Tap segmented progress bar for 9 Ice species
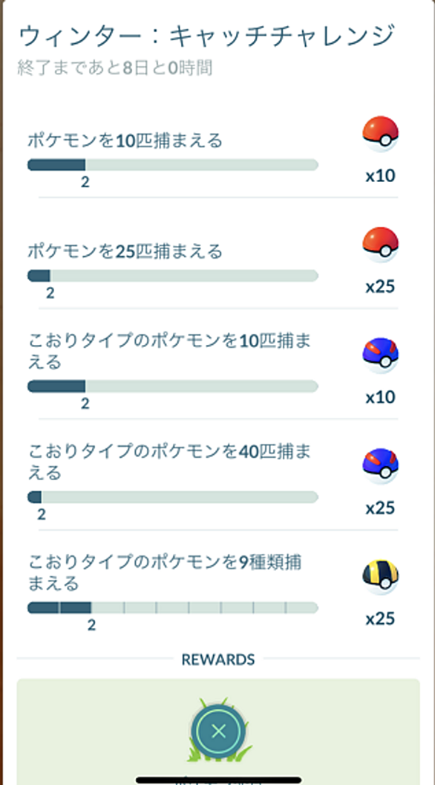 pyautogui.click(x=172, y=608)
